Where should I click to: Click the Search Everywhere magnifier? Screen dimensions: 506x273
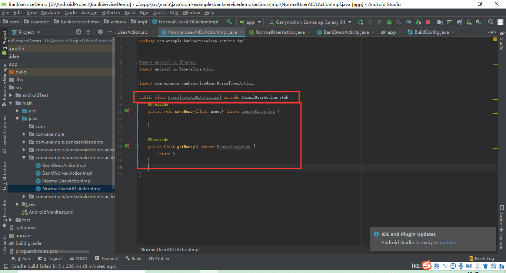tap(491, 22)
